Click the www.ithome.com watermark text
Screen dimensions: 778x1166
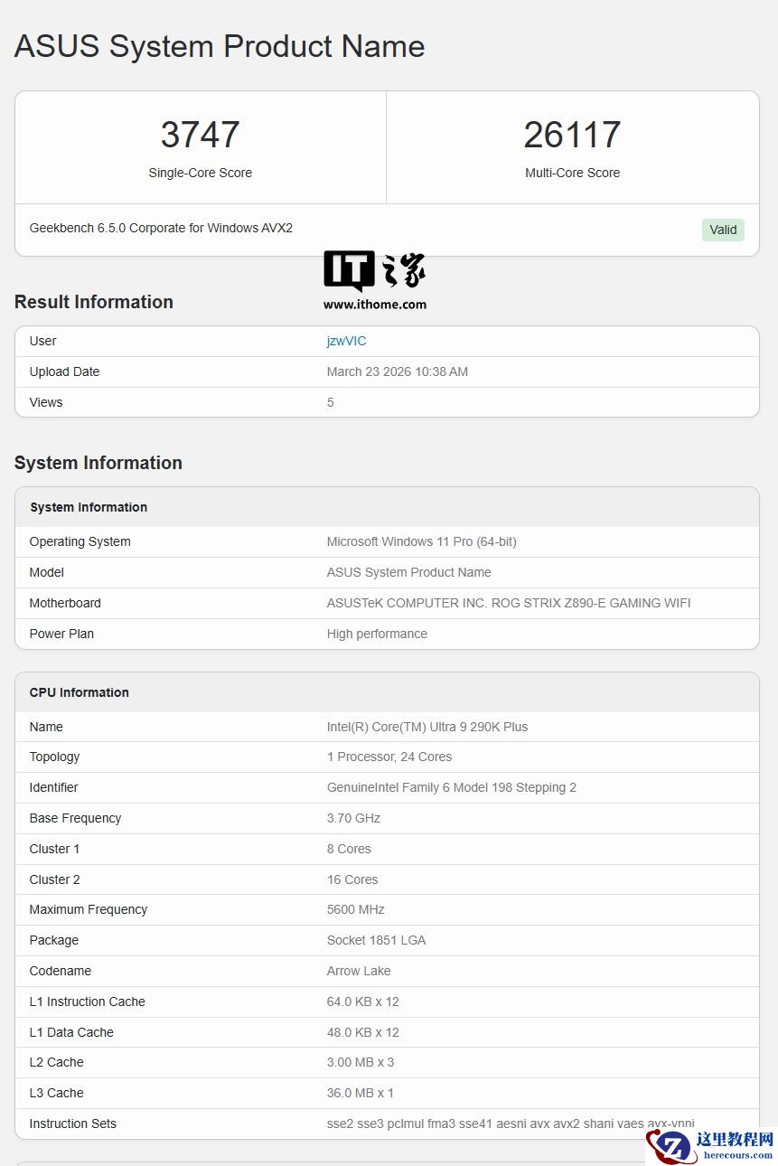pos(375,305)
